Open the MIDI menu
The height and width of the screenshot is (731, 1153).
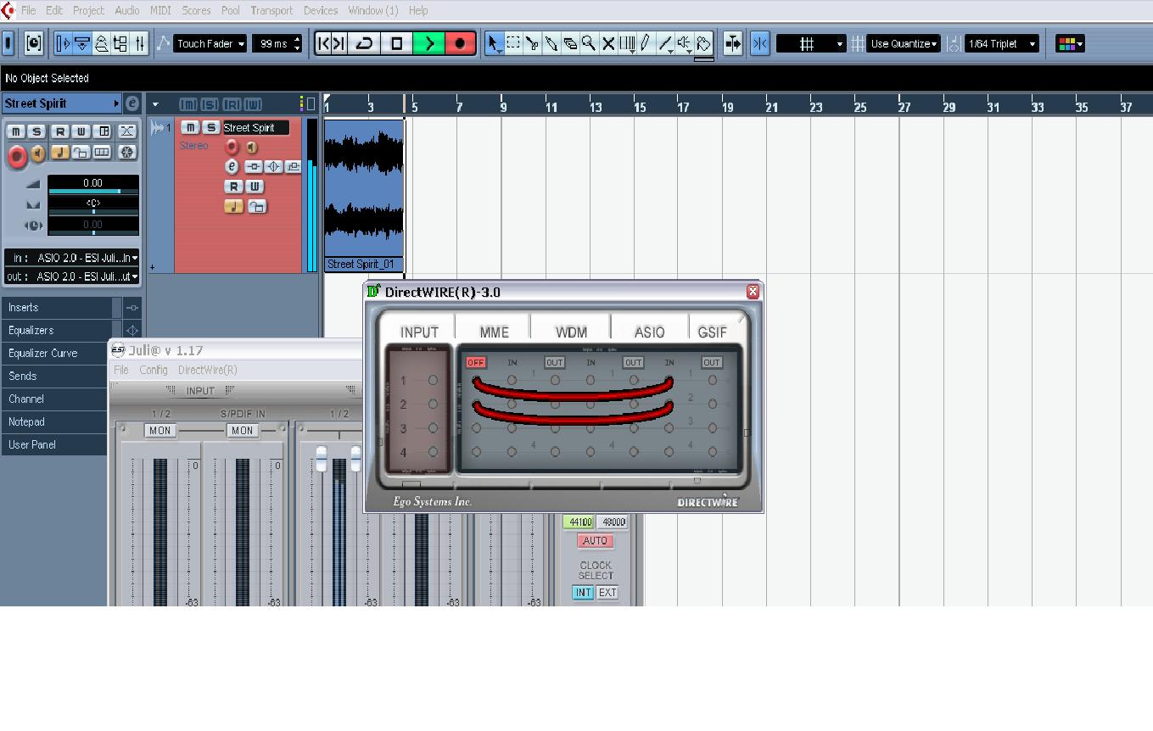coord(160,10)
